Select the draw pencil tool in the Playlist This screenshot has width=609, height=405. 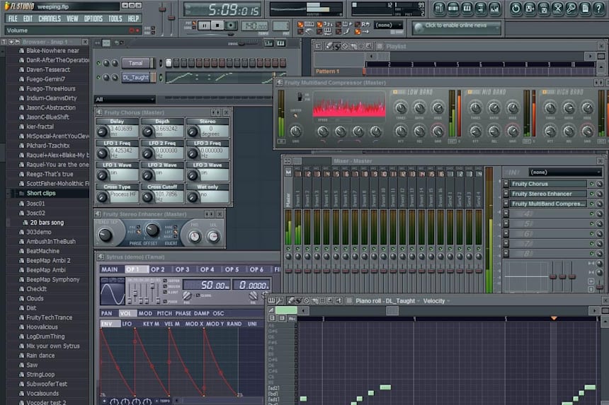click(329, 46)
